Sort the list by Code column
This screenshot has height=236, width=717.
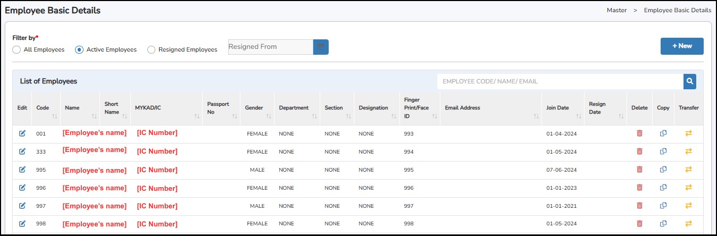(54, 116)
